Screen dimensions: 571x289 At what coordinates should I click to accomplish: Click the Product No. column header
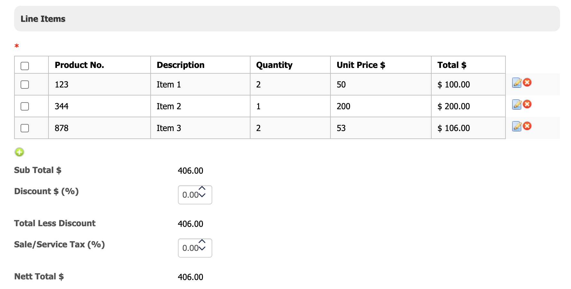[x=79, y=65]
